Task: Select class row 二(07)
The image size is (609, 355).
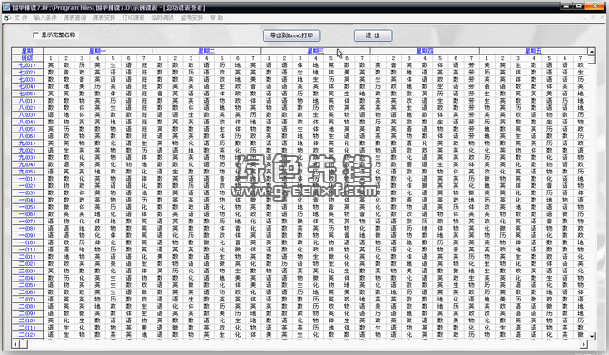Action: click(27, 299)
